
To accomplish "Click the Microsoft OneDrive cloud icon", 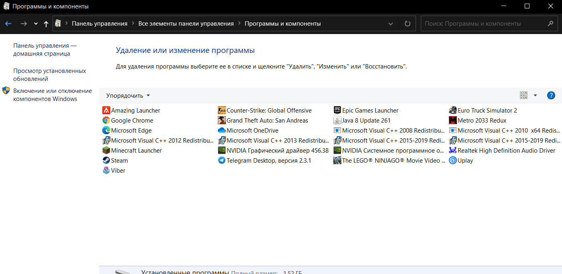I will (x=222, y=131).
